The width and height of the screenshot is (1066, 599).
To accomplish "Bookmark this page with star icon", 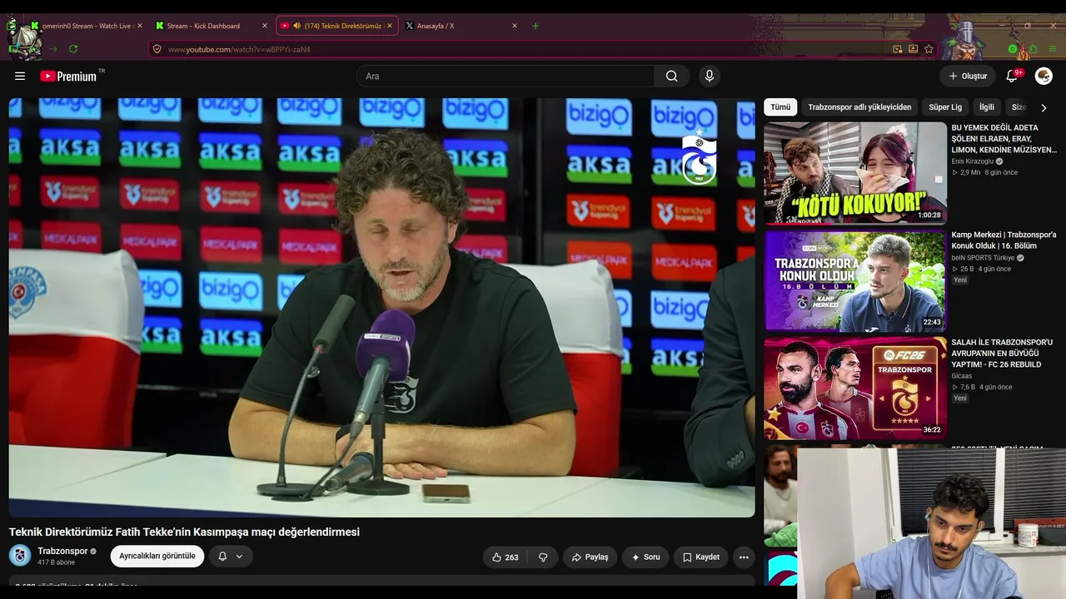I will click(929, 49).
